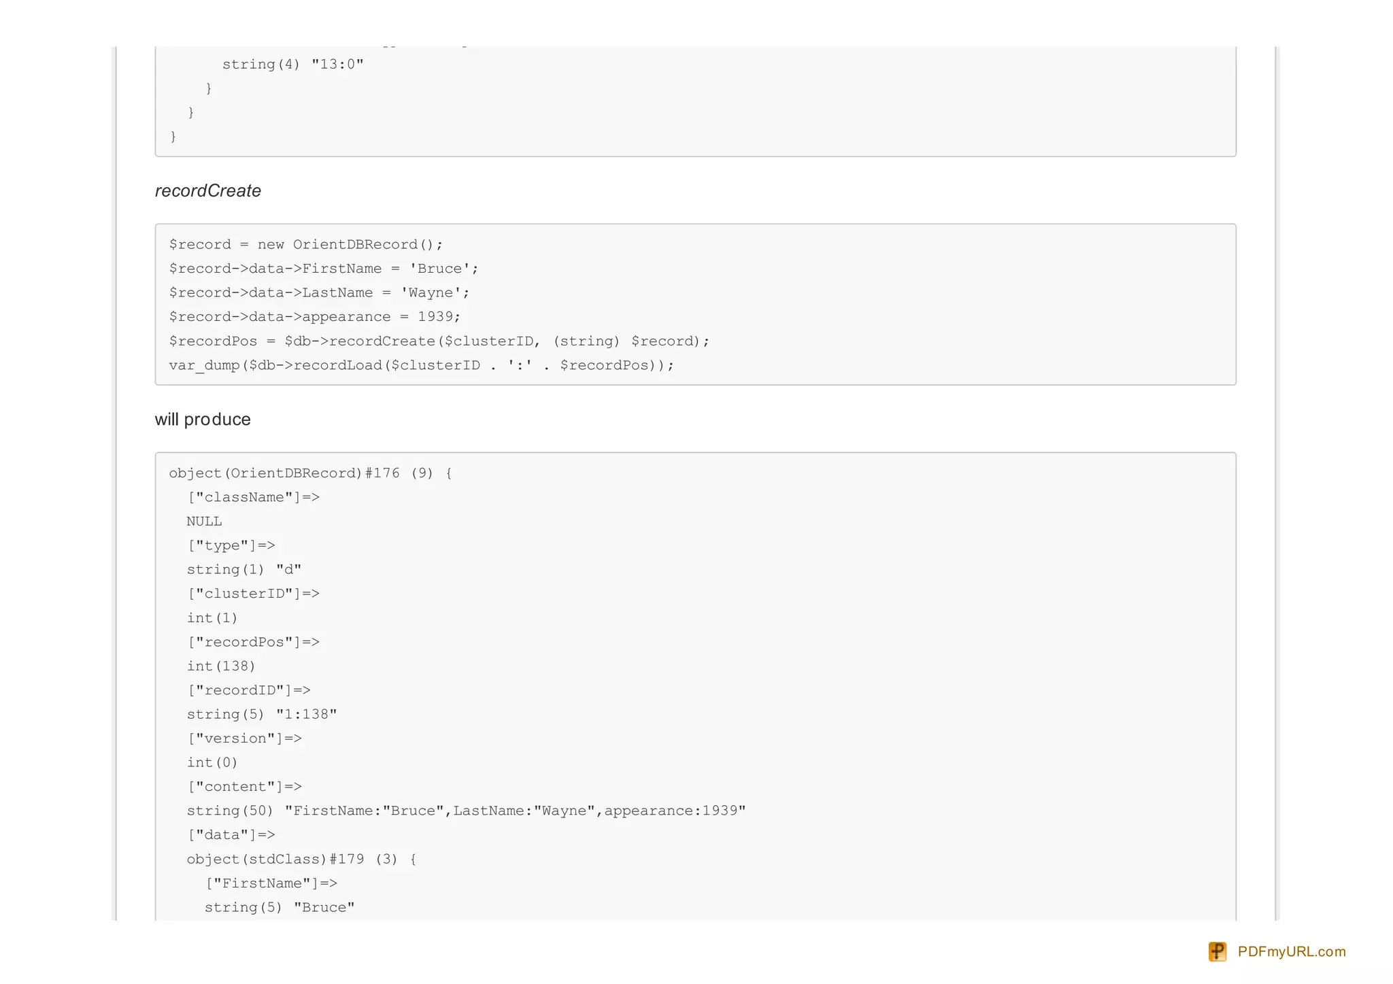Image resolution: width=1393 pixels, height=984 pixels.
Task: Click the $db->recordCreate call line
Action: [439, 341]
